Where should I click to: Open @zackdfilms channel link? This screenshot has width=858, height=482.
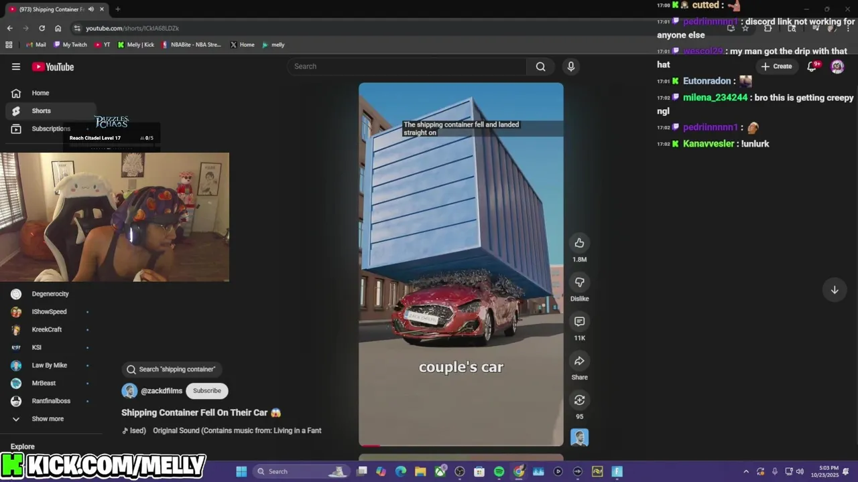(x=162, y=391)
